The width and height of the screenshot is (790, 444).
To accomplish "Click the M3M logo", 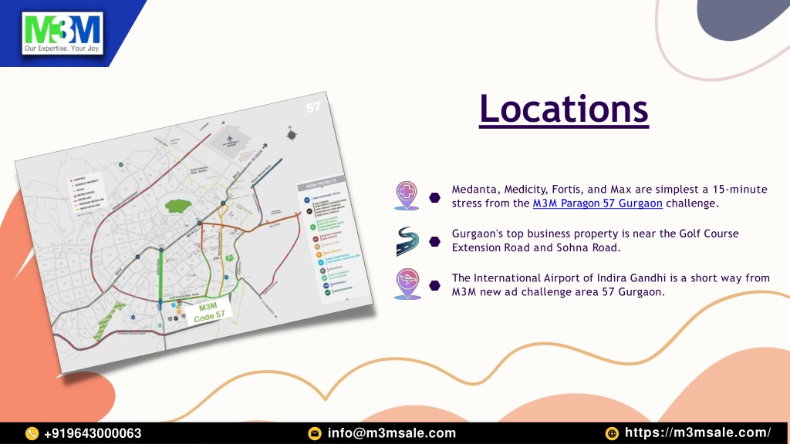I will click(x=62, y=33).
